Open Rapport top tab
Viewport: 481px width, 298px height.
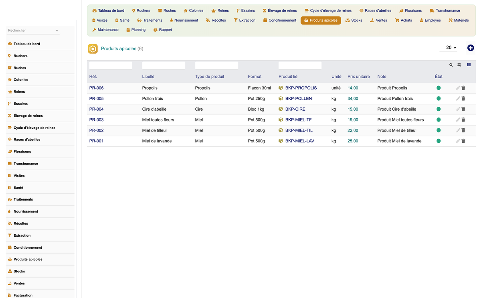163,30
